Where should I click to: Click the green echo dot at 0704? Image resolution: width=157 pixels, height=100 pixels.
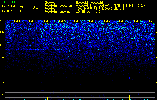click(63, 77)
